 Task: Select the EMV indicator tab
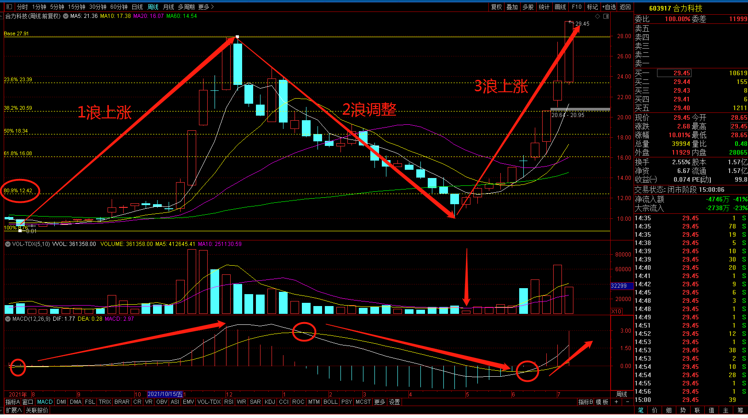click(x=188, y=402)
